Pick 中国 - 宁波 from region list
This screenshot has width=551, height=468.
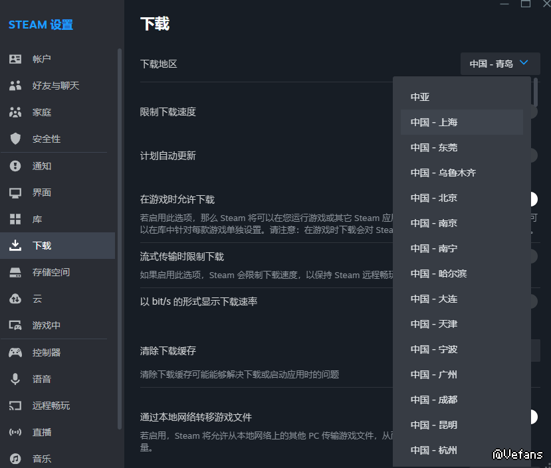coord(462,349)
